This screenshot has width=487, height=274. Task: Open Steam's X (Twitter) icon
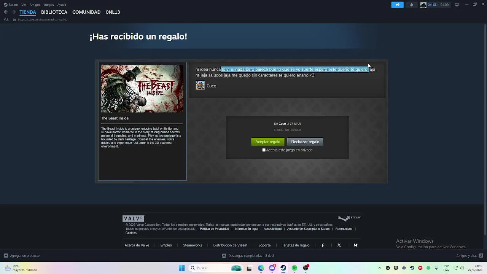click(x=339, y=245)
